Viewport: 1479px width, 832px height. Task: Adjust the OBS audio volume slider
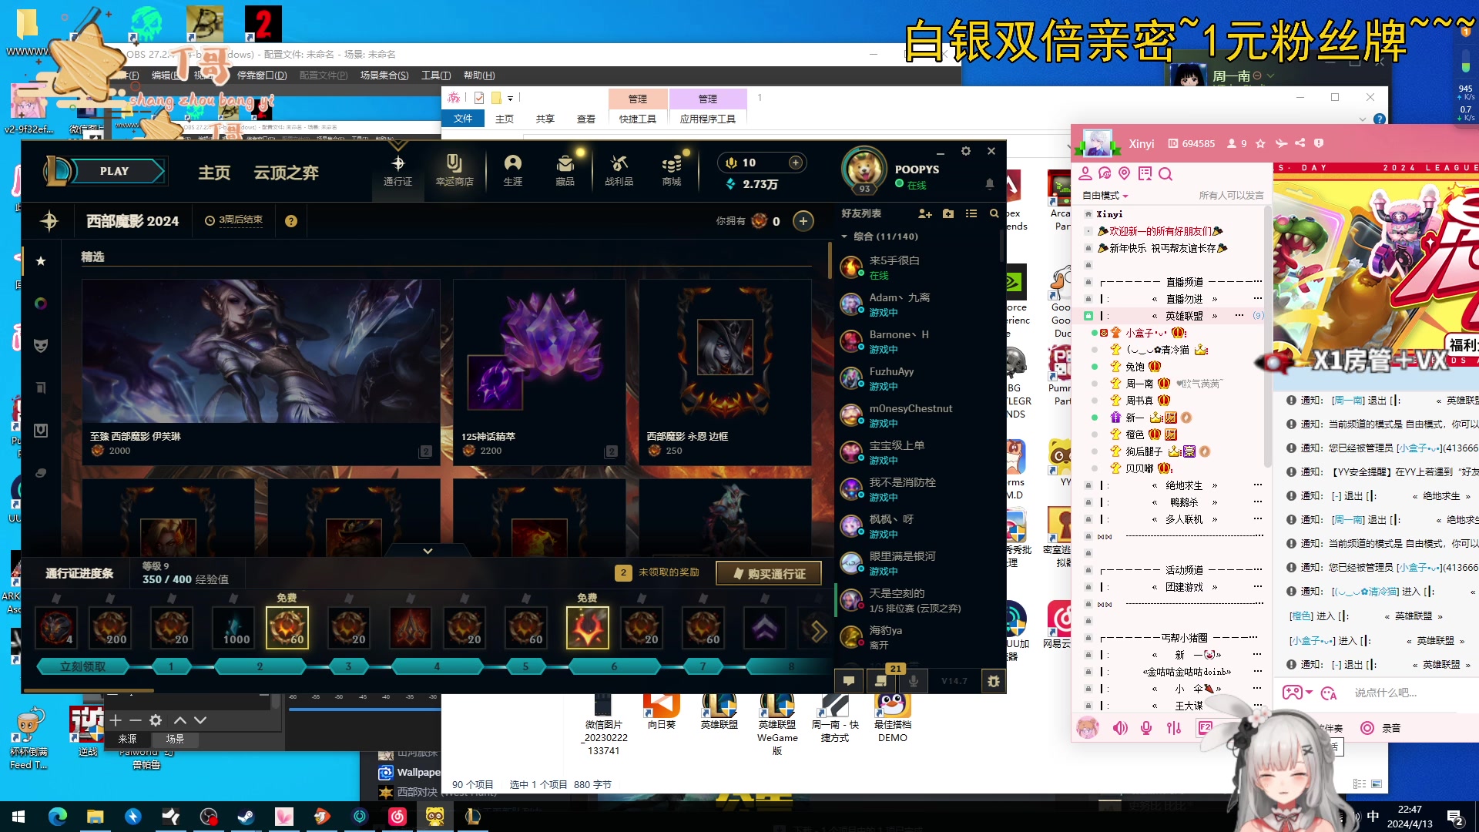click(364, 710)
